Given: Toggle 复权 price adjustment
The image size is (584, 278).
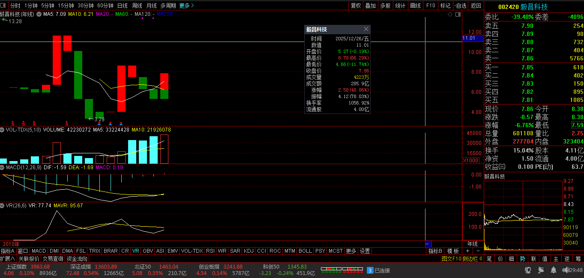Looking at the screenshot, I should click(356, 6).
